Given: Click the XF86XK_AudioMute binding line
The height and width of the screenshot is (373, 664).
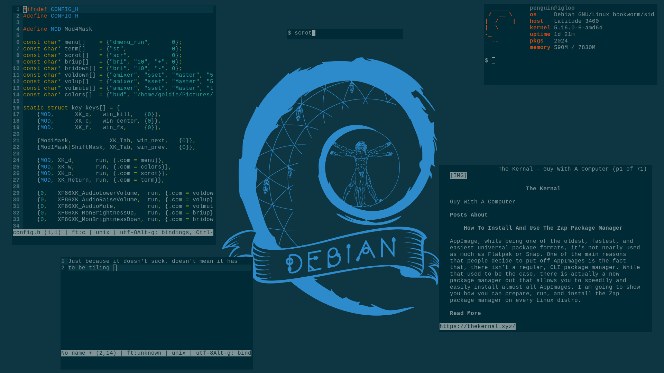Looking at the screenshot, I should (125, 207).
